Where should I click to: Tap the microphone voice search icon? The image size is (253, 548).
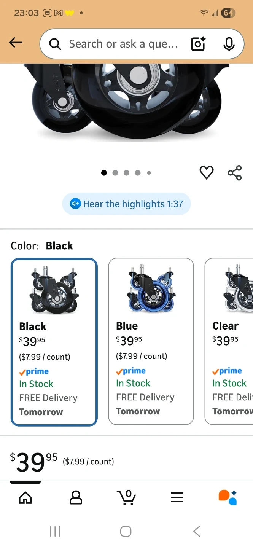tap(229, 44)
